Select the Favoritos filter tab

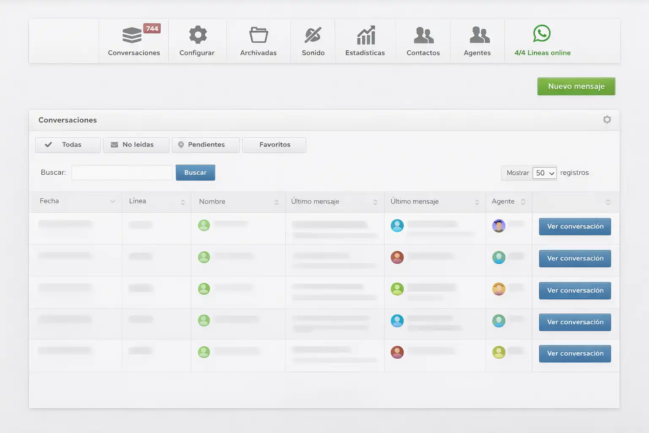(274, 145)
